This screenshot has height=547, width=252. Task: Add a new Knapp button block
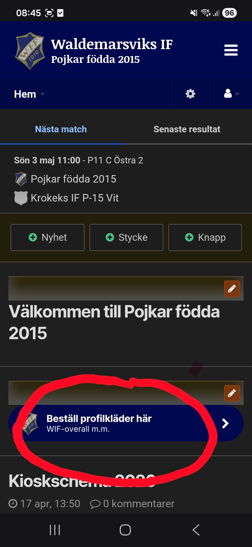(x=205, y=237)
